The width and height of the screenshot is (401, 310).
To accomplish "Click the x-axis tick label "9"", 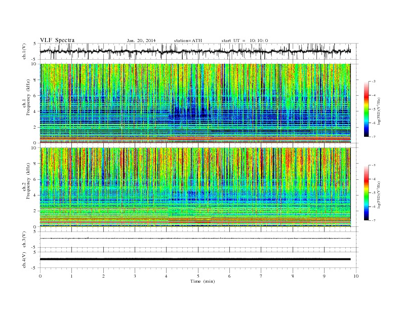I will click(x=324, y=276).
